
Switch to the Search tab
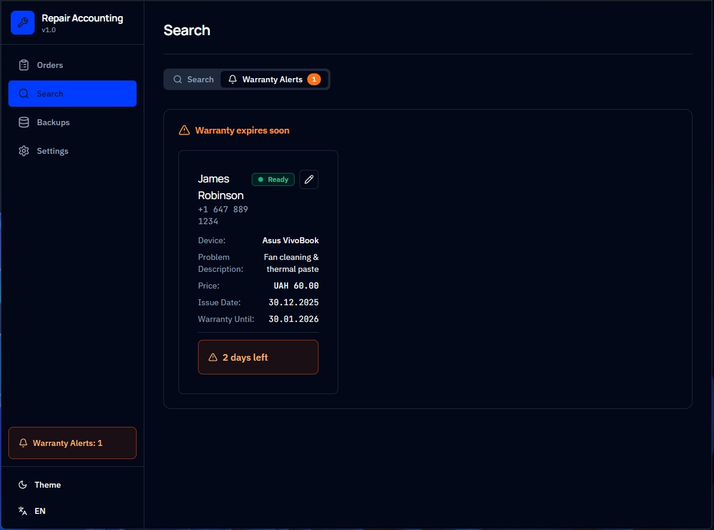[193, 79]
